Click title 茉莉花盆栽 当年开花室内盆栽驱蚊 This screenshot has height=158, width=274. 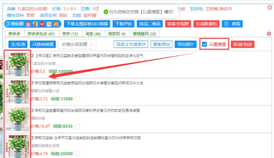[88, 138]
